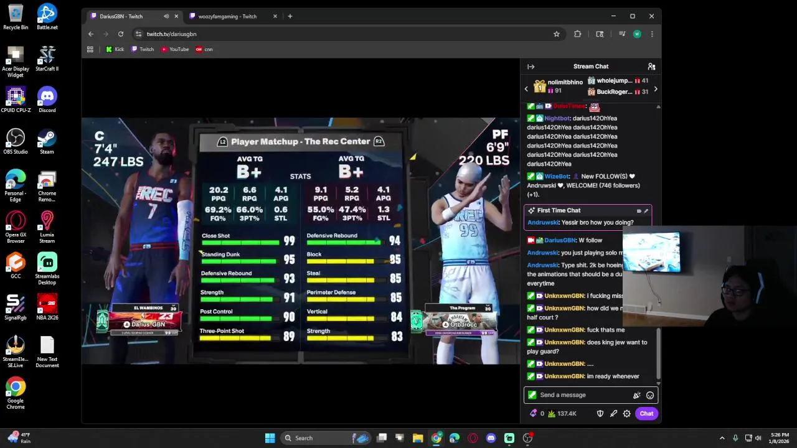Reload the Twitch page

pyautogui.click(x=121, y=34)
